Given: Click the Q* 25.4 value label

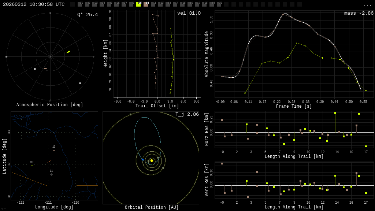Looking at the screenshot, I should [87, 15].
